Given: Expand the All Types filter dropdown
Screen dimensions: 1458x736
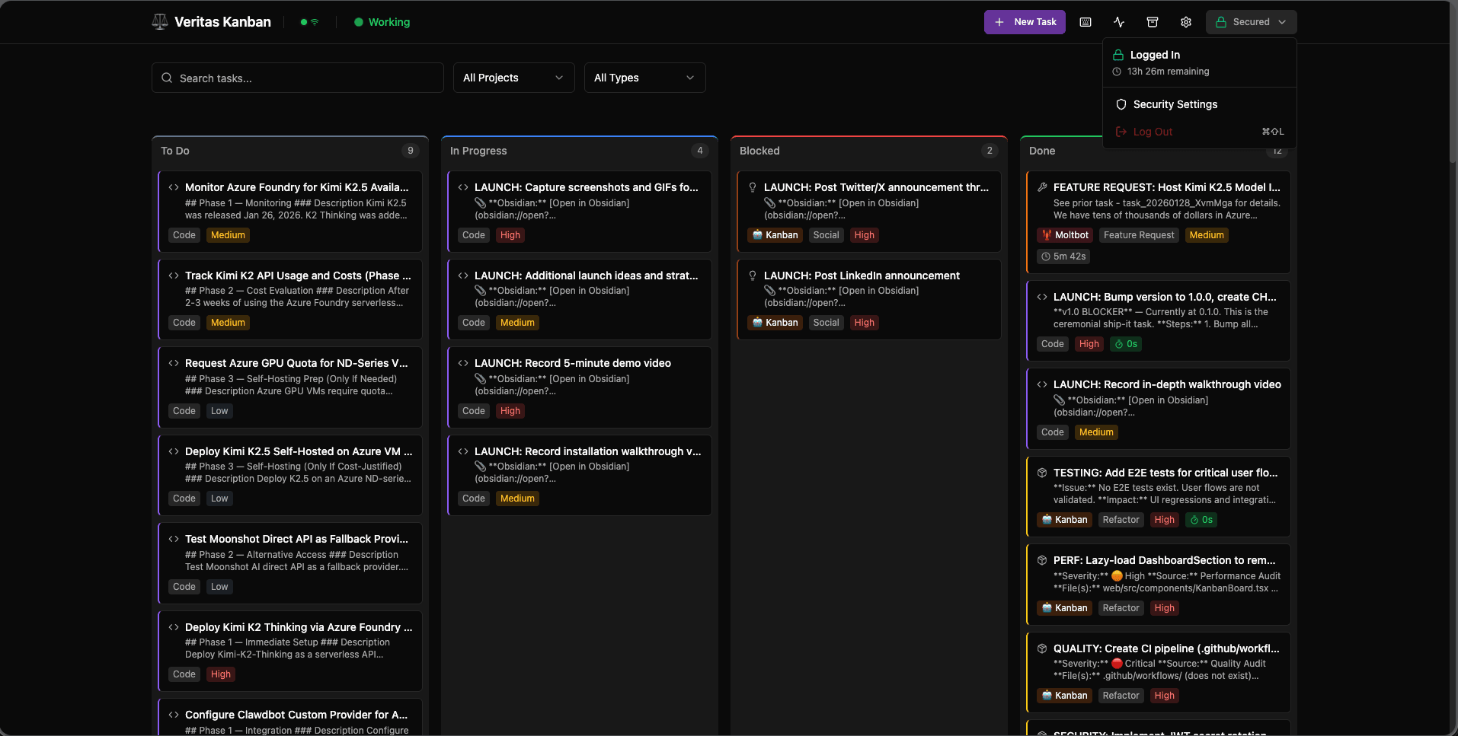Looking at the screenshot, I should click(x=644, y=78).
